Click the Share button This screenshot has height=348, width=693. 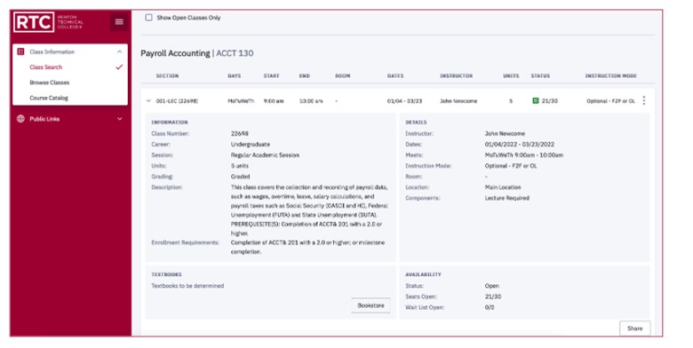(x=634, y=328)
